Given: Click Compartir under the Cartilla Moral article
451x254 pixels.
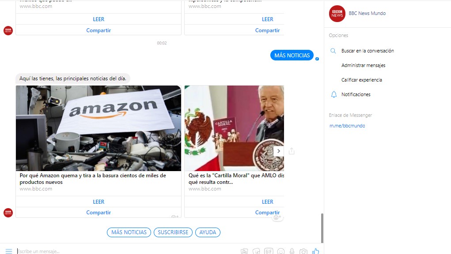Looking at the screenshot, I should (x=268, y=213).
